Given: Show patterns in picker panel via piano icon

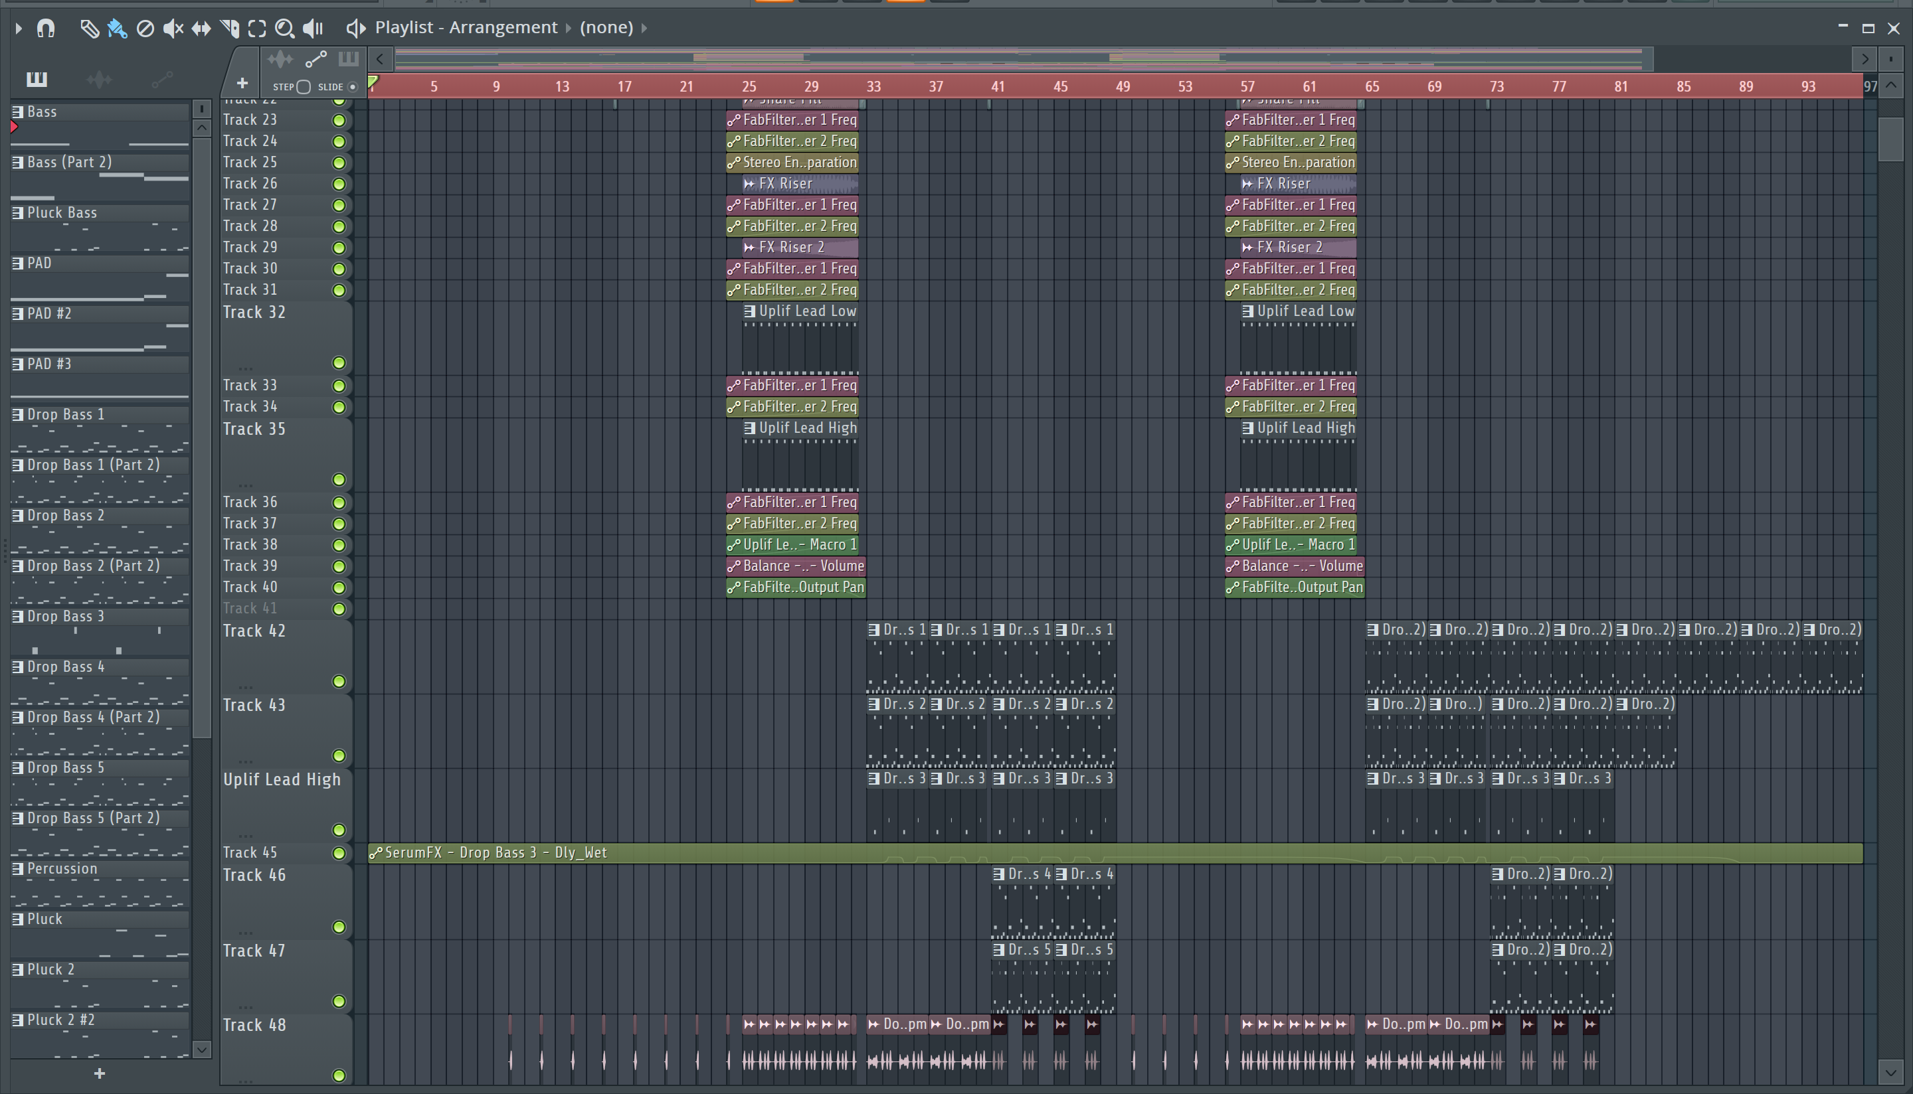Looking at the screenshot, I should click(x=37, y=79).
